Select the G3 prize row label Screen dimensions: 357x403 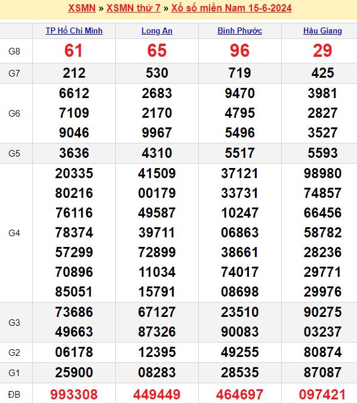tap(14, 322)
